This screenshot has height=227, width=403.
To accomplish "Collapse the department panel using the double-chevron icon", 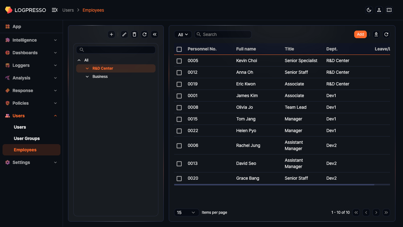I will (x=155, y=34).
